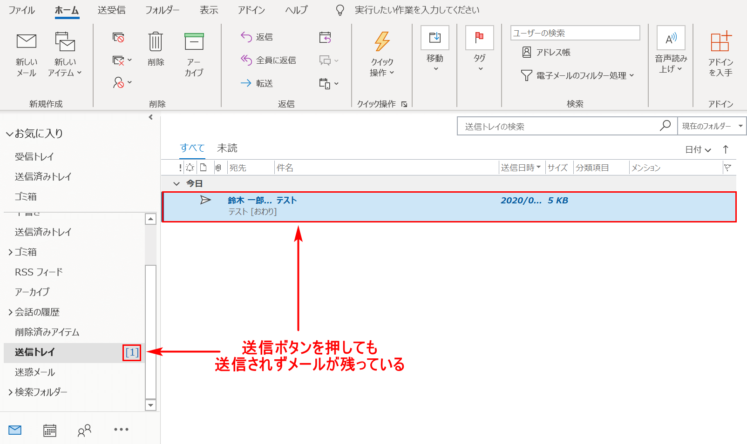Open the 移動 move menu
Image resolution: width=747 pixels, height=444 pixels.
coord(435,49)
